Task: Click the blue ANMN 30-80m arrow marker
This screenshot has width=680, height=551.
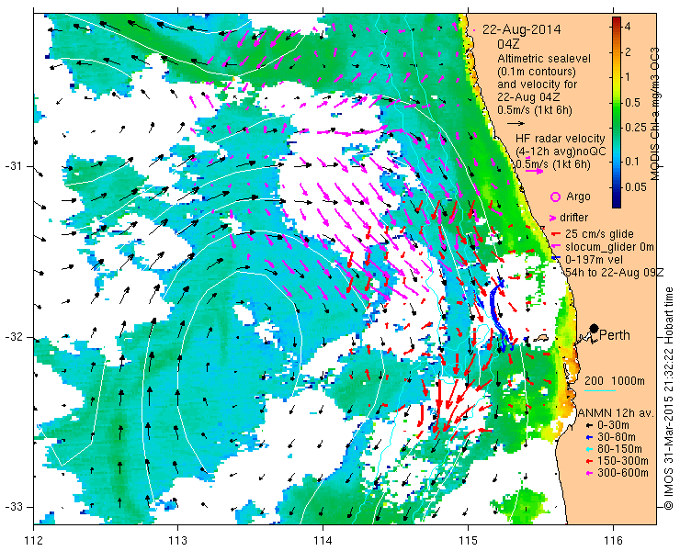Action: (589, 437)
